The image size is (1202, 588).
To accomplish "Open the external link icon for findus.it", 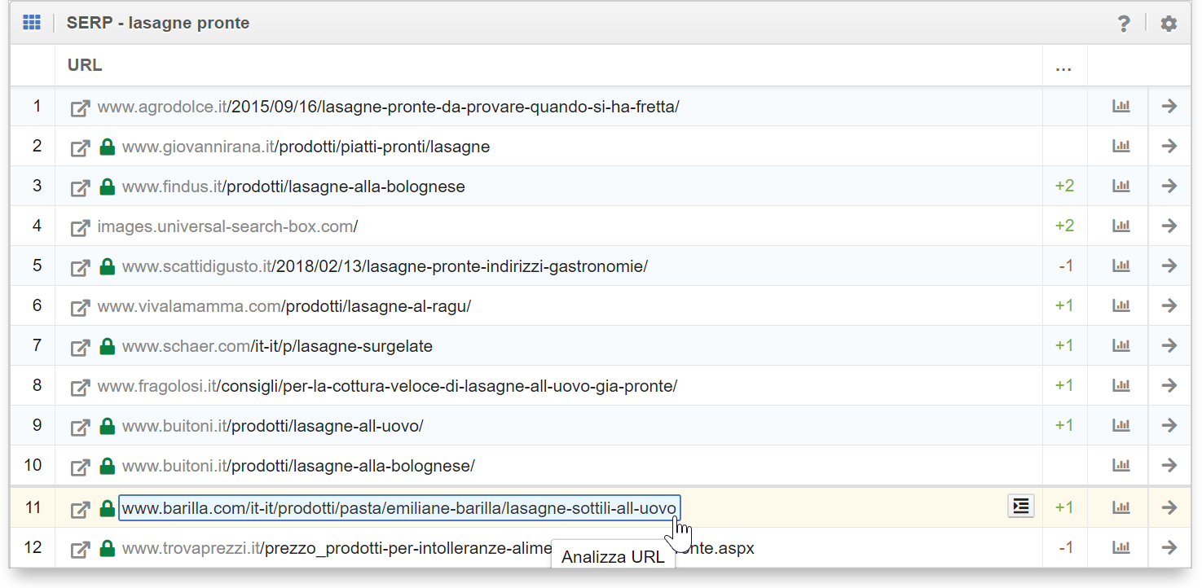I will [x=80, y=187].
